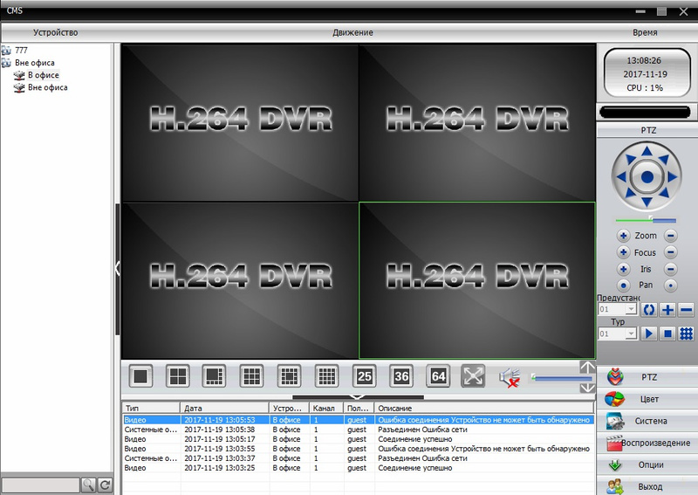Click Выход to exit
698x495 pixels.
(x=647, y=486)
